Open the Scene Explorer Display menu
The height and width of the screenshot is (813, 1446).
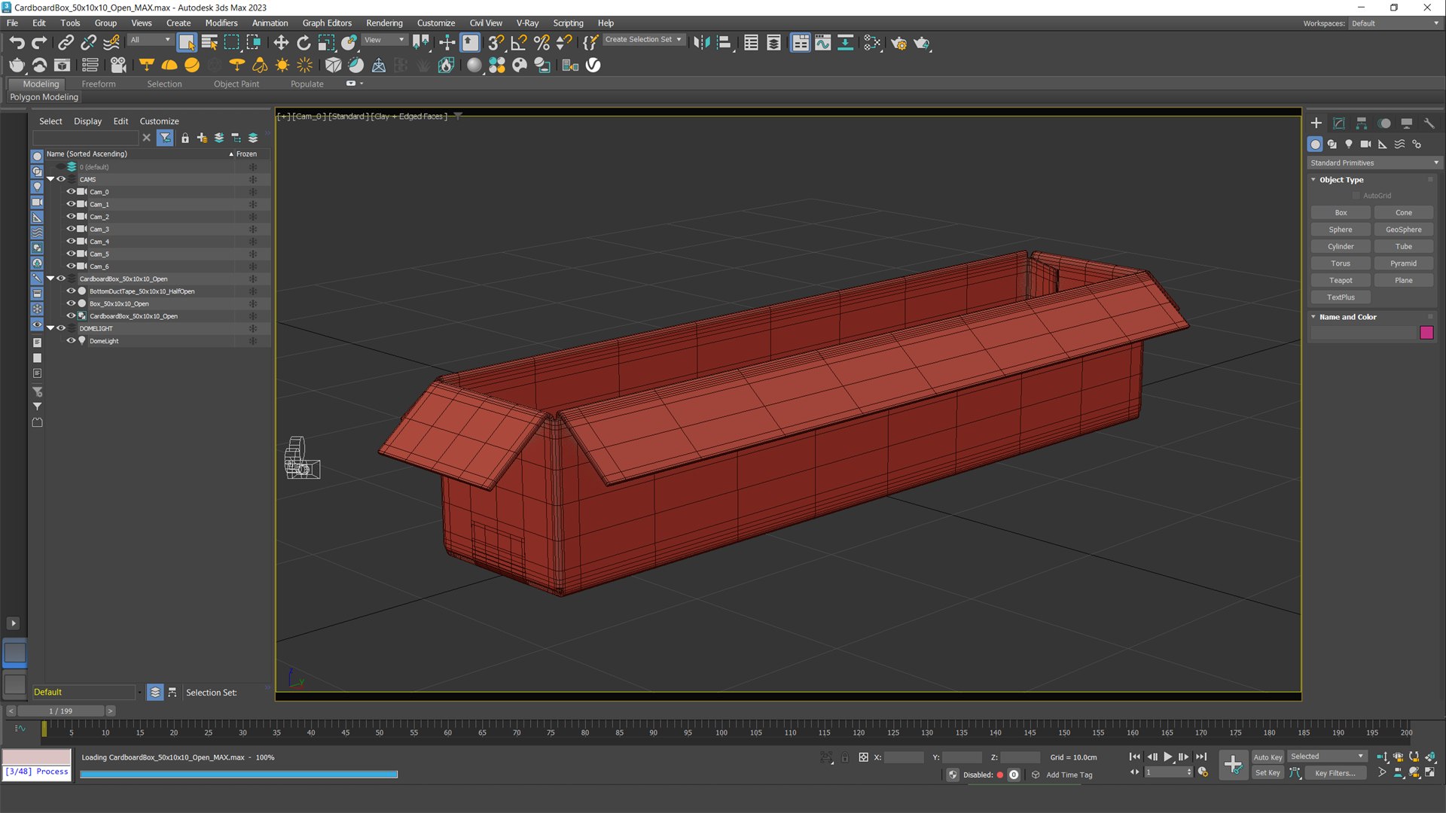click(x=87, y=121)
